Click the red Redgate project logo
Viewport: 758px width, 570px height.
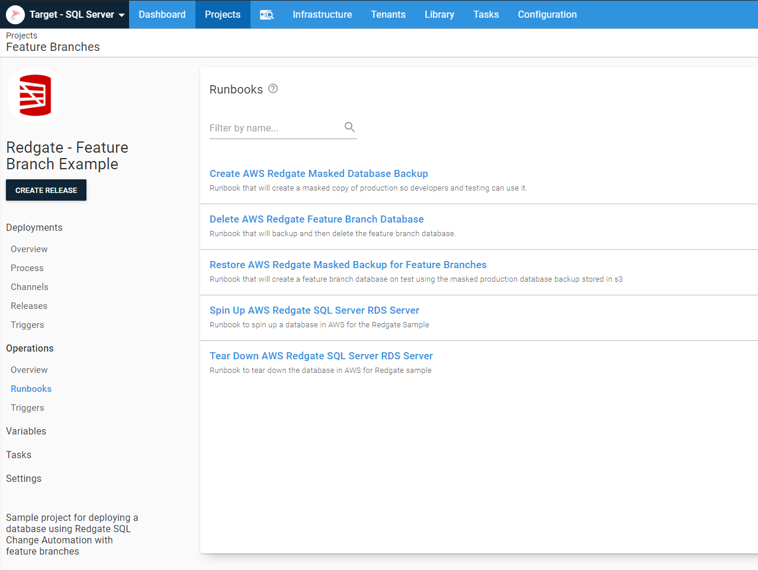tap(36, 95)
